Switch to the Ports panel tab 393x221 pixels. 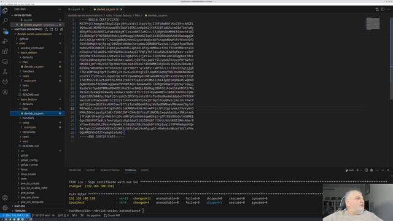[145, 170]
